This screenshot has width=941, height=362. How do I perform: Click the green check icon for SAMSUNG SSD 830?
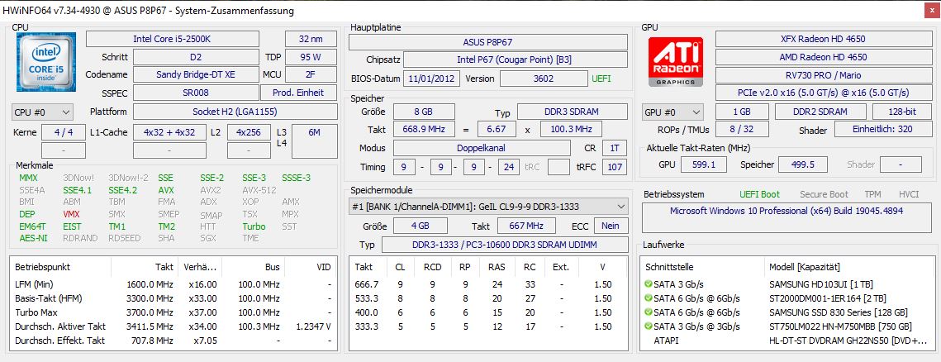point(648,312)
